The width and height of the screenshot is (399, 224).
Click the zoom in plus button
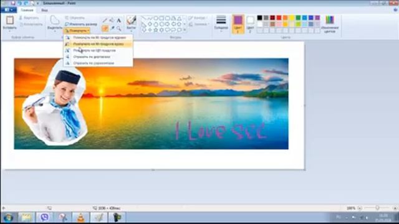(395, 208)
